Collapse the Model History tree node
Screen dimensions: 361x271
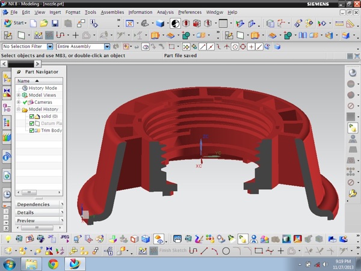[x=19, y=109]
